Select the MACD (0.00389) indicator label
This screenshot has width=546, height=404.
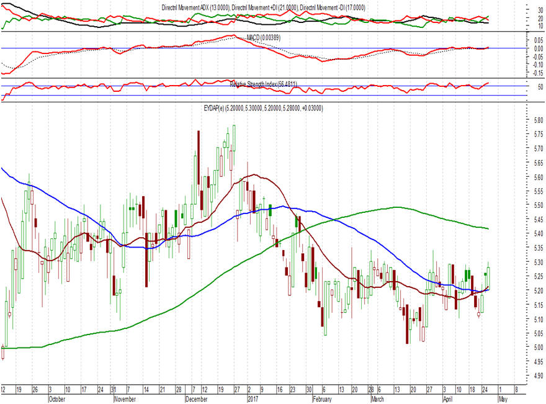(263, 37)
